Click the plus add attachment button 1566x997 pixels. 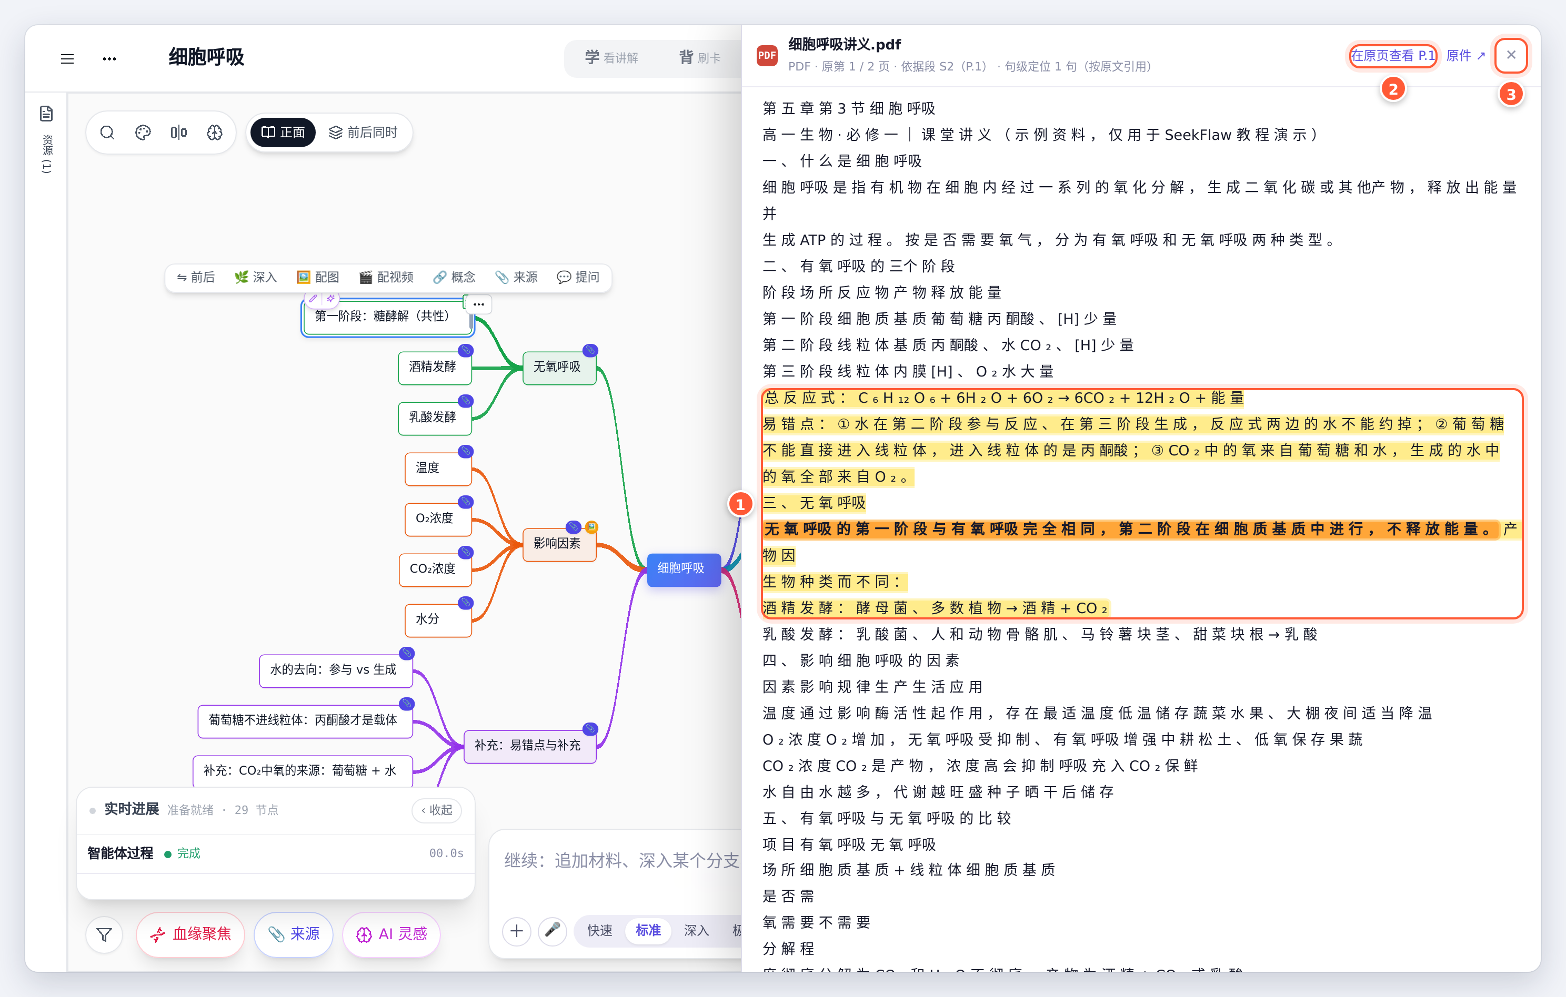[516, 931]
